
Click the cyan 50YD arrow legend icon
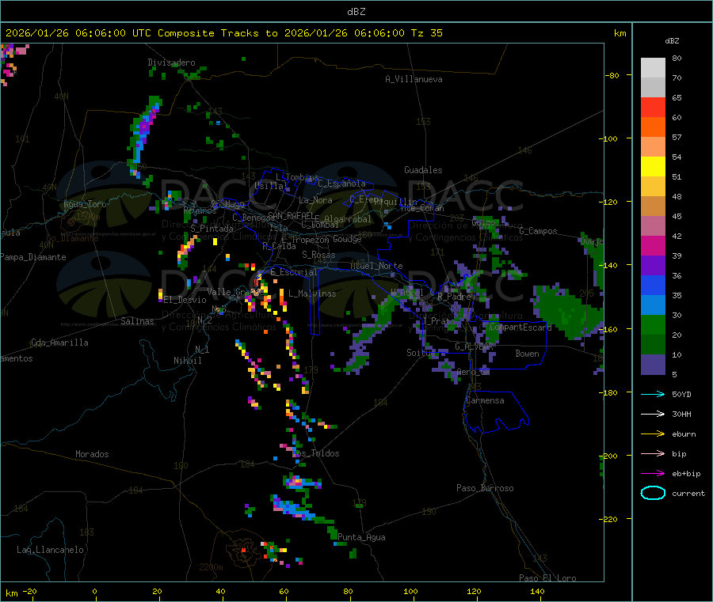pos(653,394)
